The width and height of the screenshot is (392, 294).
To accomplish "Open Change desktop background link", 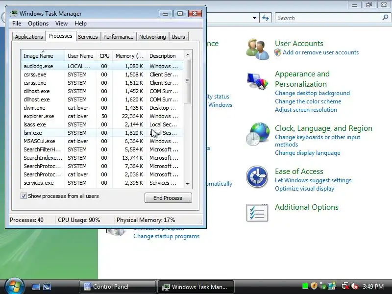I will 312,93.
